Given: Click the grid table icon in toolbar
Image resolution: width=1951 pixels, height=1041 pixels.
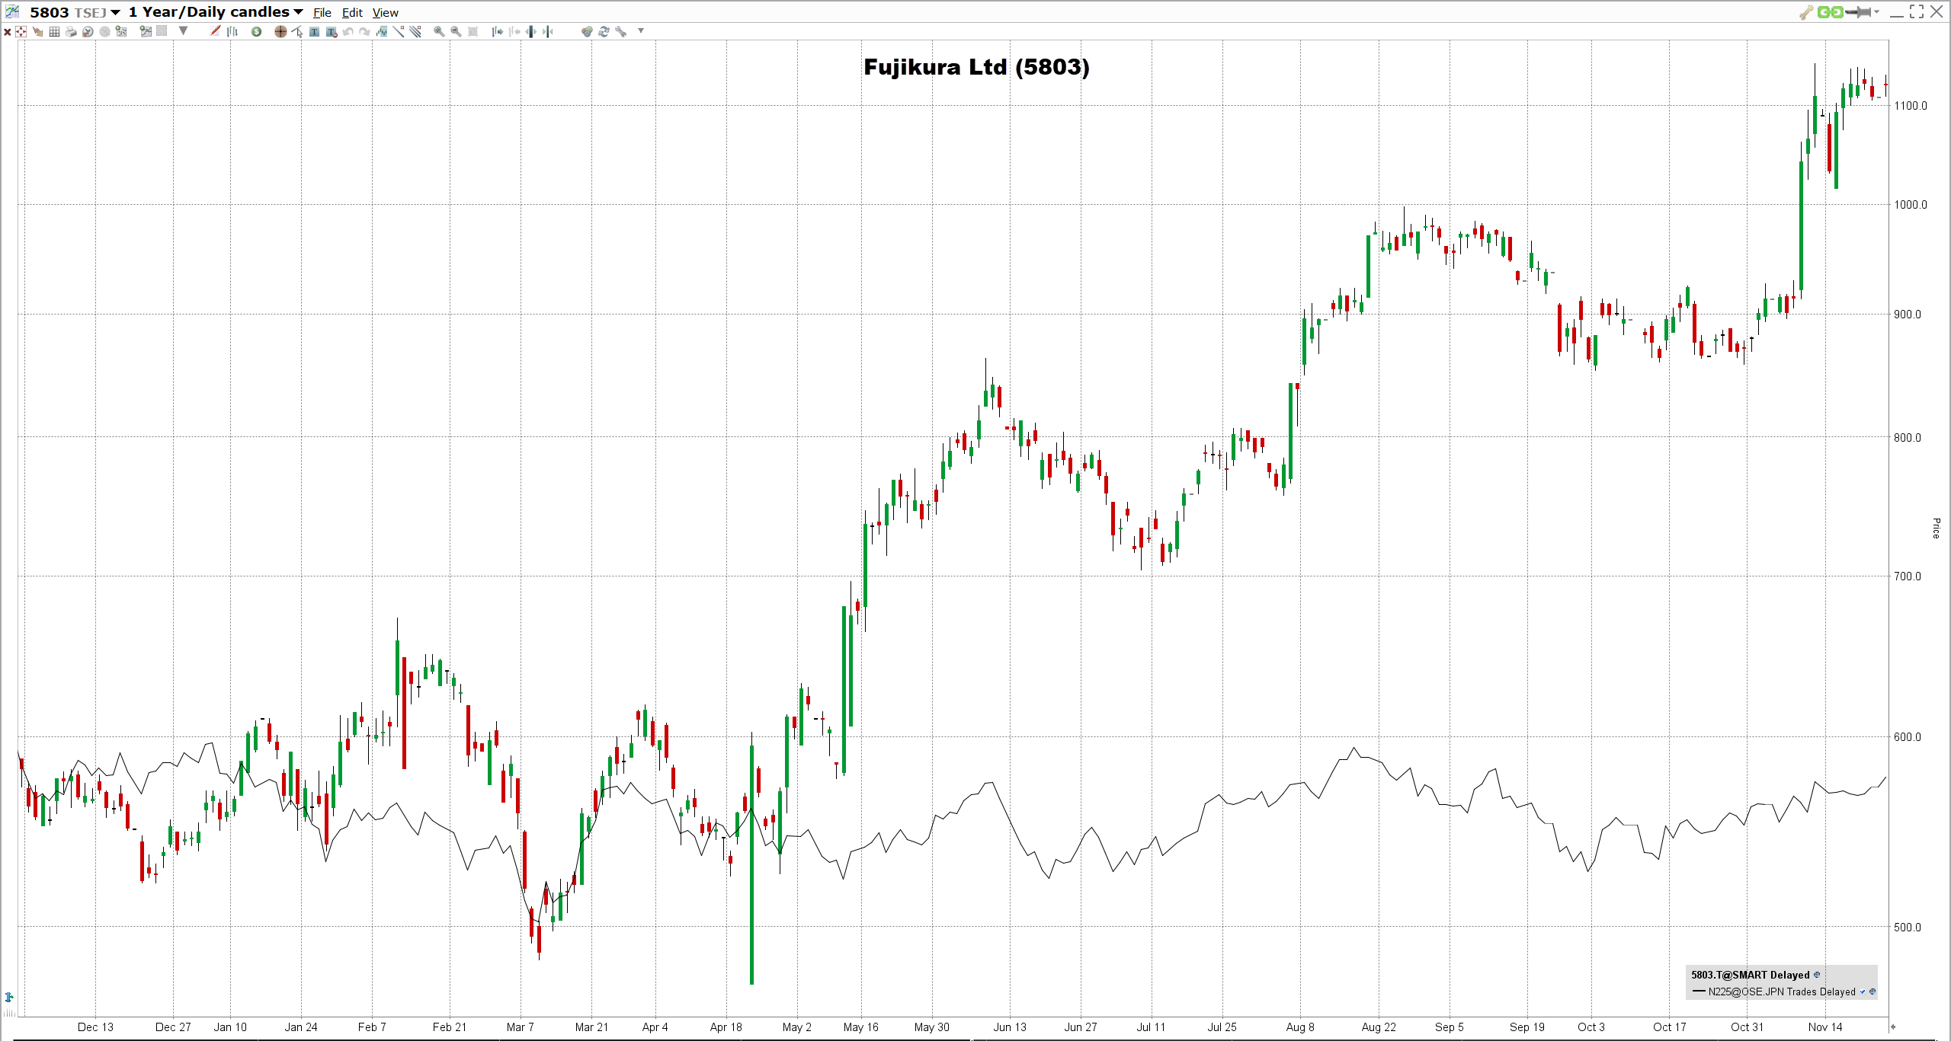Looking at the screenshot, I should click(54, 31).
